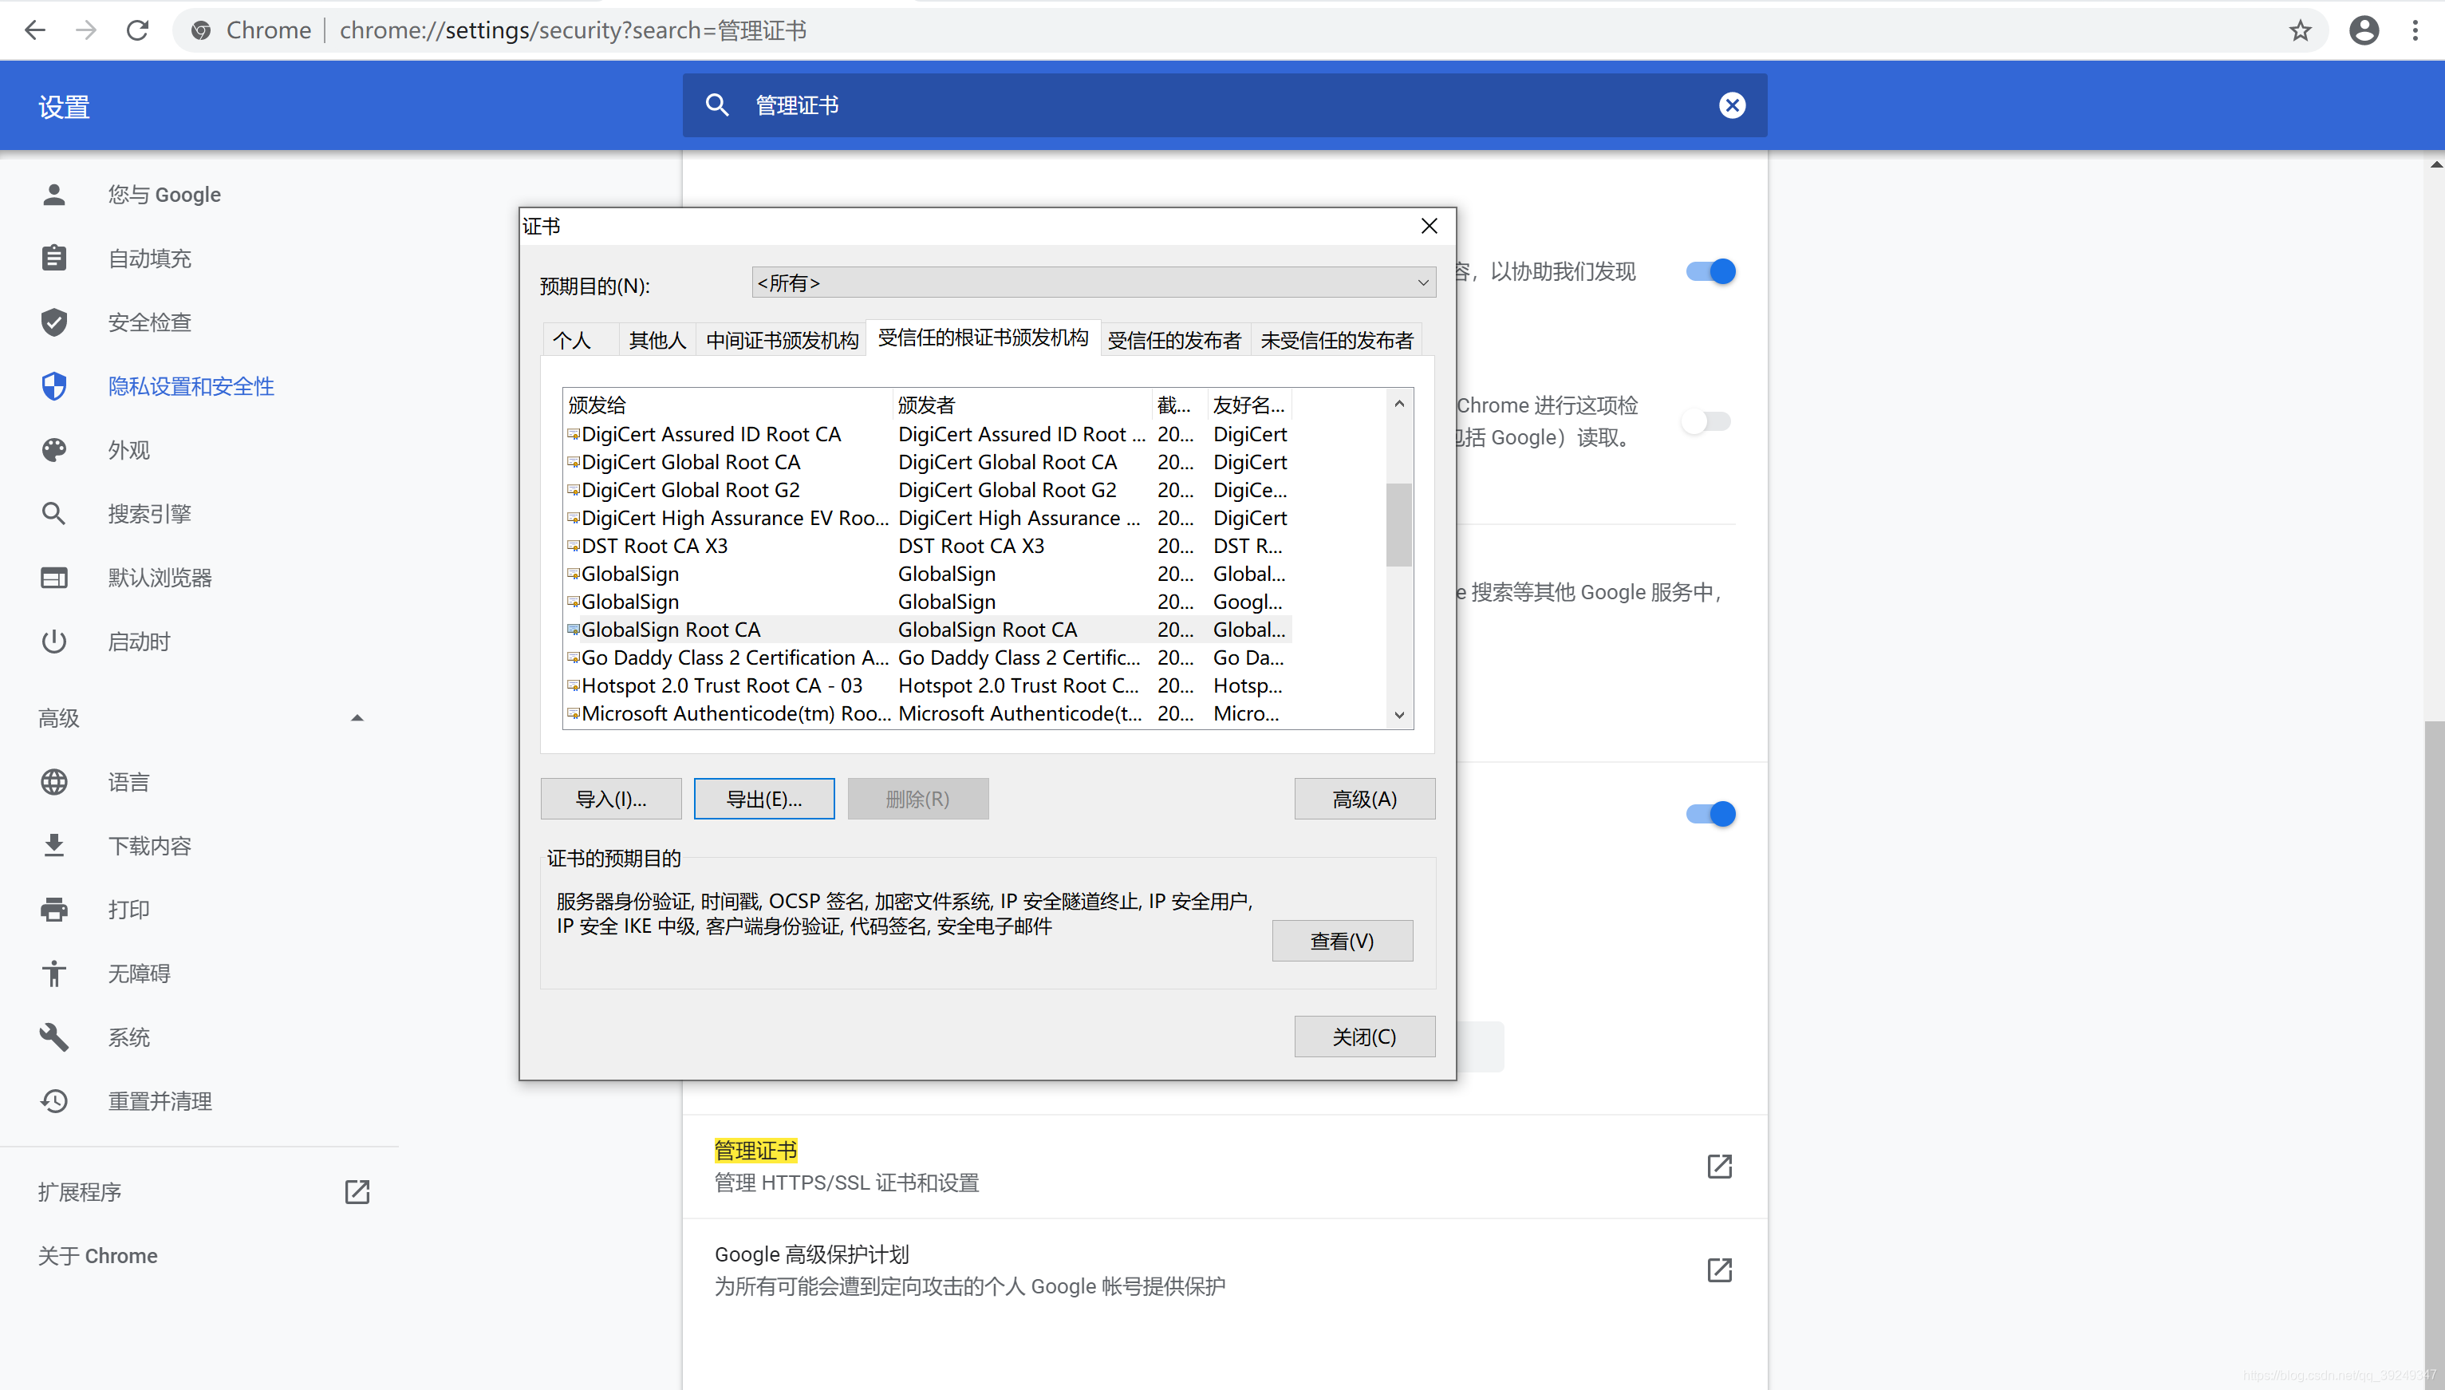Open Google 高级保护计划 external link icon
The width and height of the screenshot is (2445, 1390).
click(x=1719, y=1270)
